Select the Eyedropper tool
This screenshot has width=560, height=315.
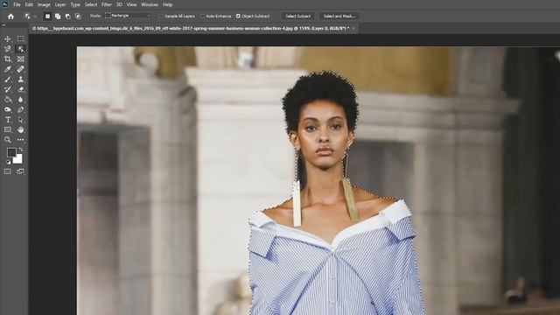pos(8,69)
